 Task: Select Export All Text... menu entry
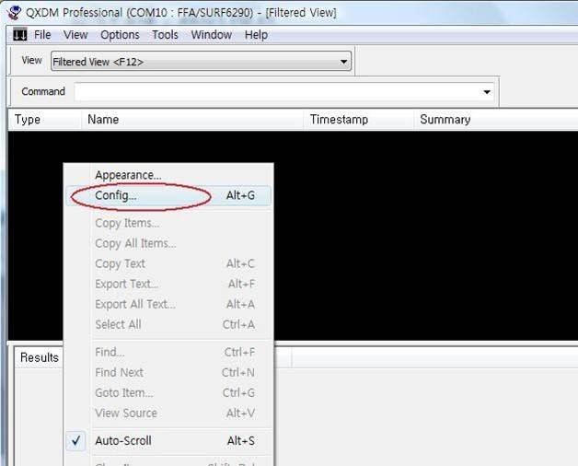point(168,305)
